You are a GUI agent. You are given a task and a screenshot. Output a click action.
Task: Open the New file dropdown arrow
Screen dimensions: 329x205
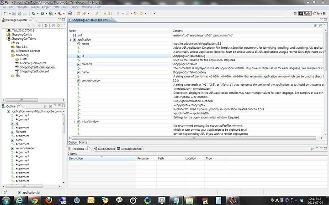(10, 13)
